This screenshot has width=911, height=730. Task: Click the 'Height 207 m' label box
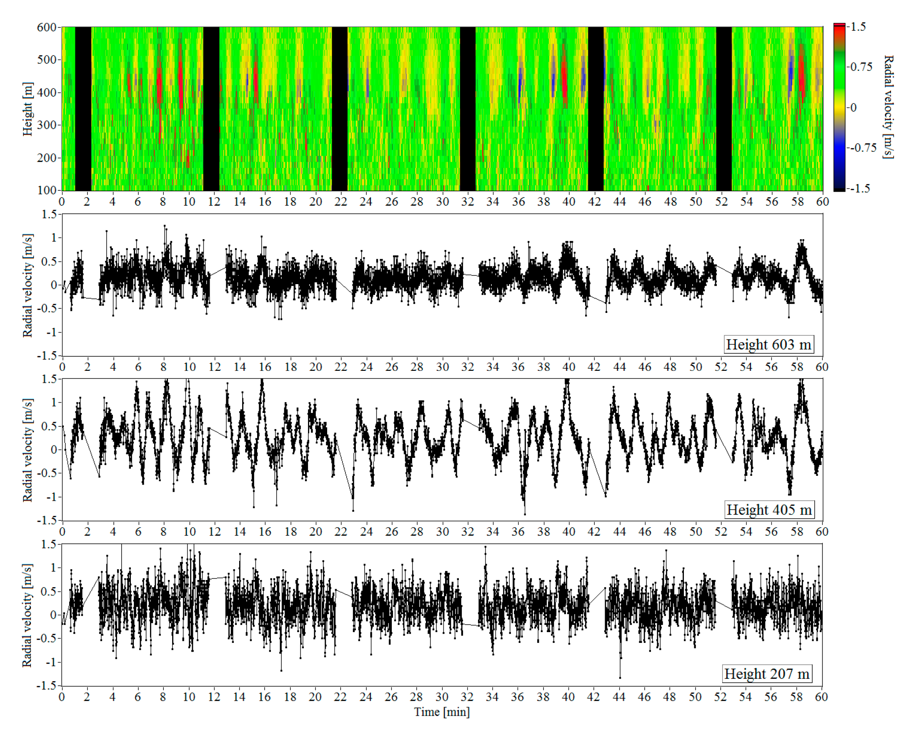[766, 674]
